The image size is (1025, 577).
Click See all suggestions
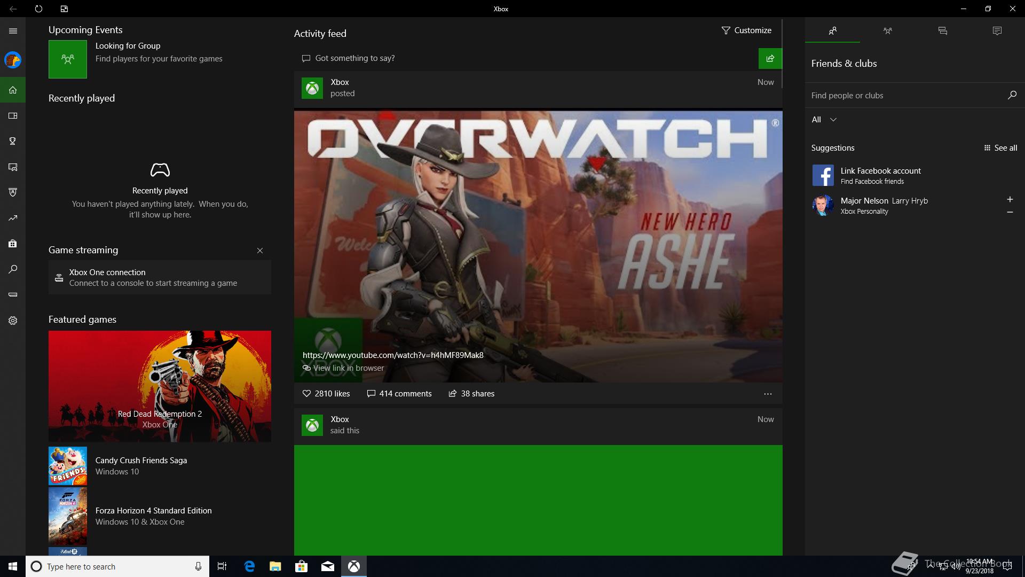[x=1000, y=148]
